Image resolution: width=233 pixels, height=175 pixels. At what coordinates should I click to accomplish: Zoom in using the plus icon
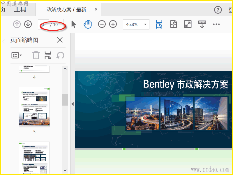point(113,24)
